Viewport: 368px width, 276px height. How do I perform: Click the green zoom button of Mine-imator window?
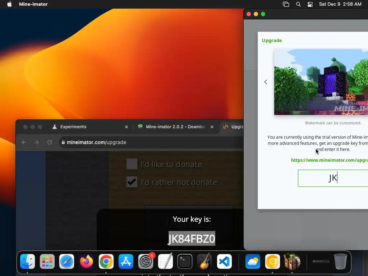(x=263, y=14)
